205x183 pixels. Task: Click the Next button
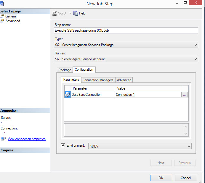(x=161, y=163)
